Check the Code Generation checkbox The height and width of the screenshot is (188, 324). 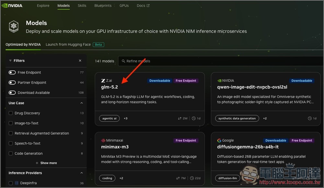[11, 153]
